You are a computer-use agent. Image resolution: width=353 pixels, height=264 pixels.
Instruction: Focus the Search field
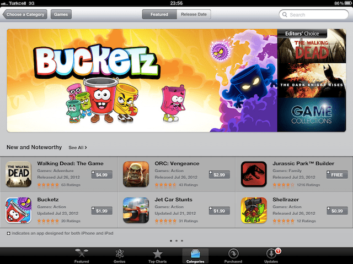(x=314, y=15)
